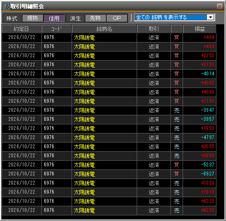Open the 全ての銘柄を表示する dropdown arrow

click(210, 17)
